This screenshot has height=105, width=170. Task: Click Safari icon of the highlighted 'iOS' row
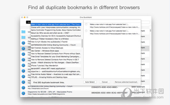click(x=23, y=49)
